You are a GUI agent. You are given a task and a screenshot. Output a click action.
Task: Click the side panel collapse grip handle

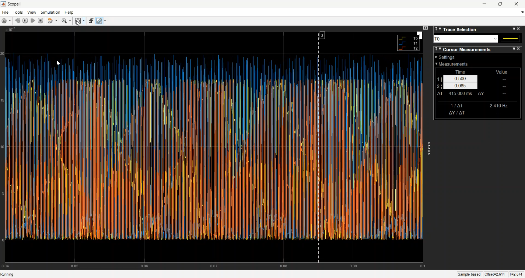429,149
